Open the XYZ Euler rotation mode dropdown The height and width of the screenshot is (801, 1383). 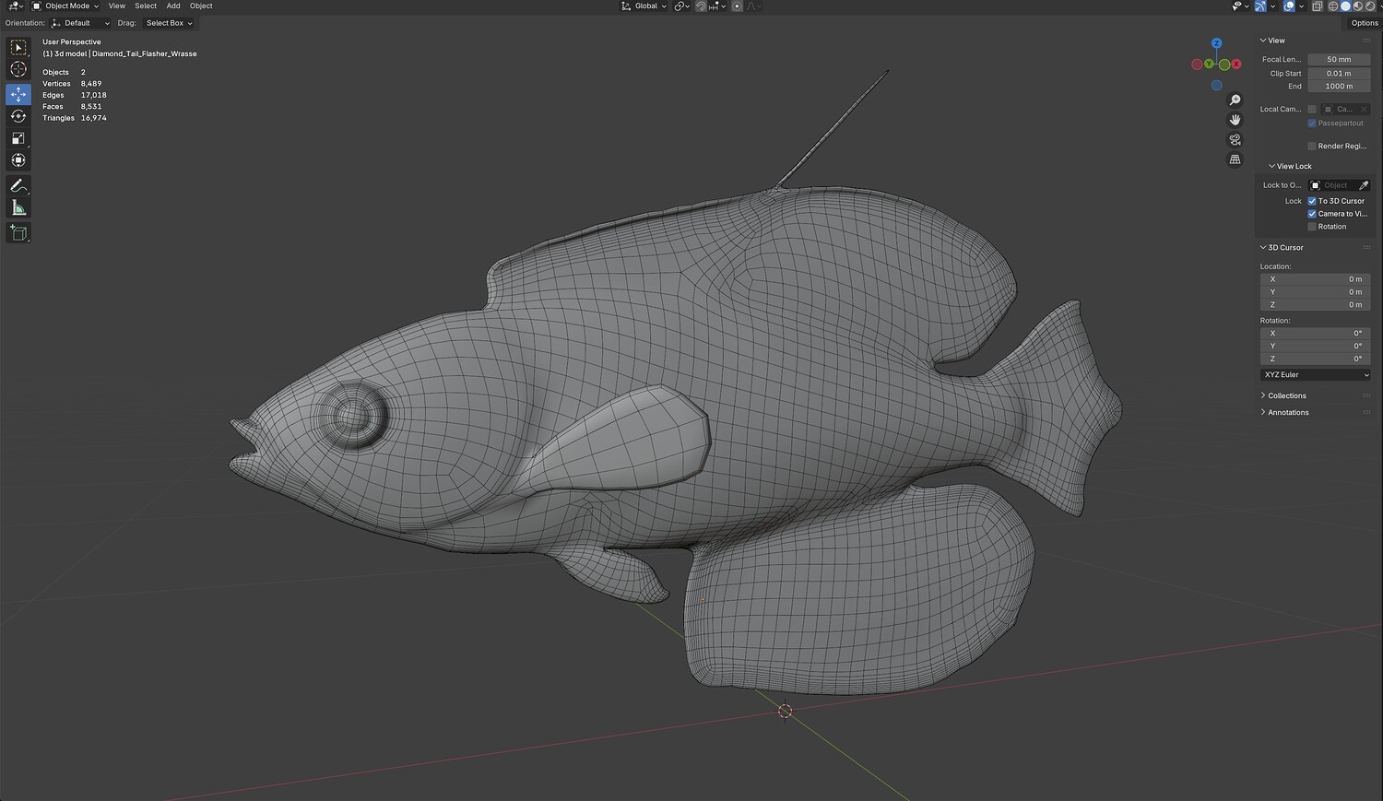1315,375
